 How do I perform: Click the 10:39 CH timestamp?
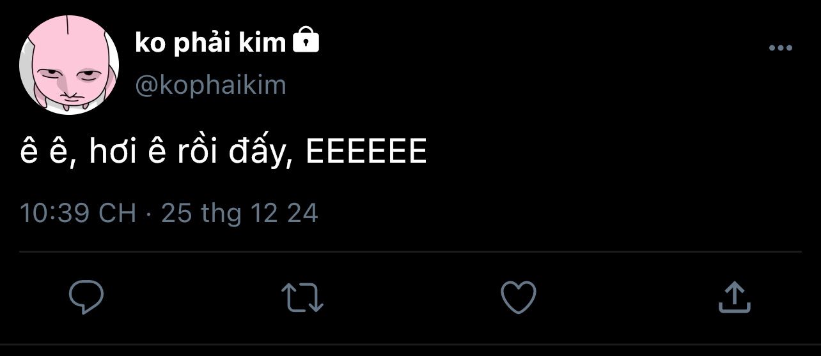[x=78, y=213]
